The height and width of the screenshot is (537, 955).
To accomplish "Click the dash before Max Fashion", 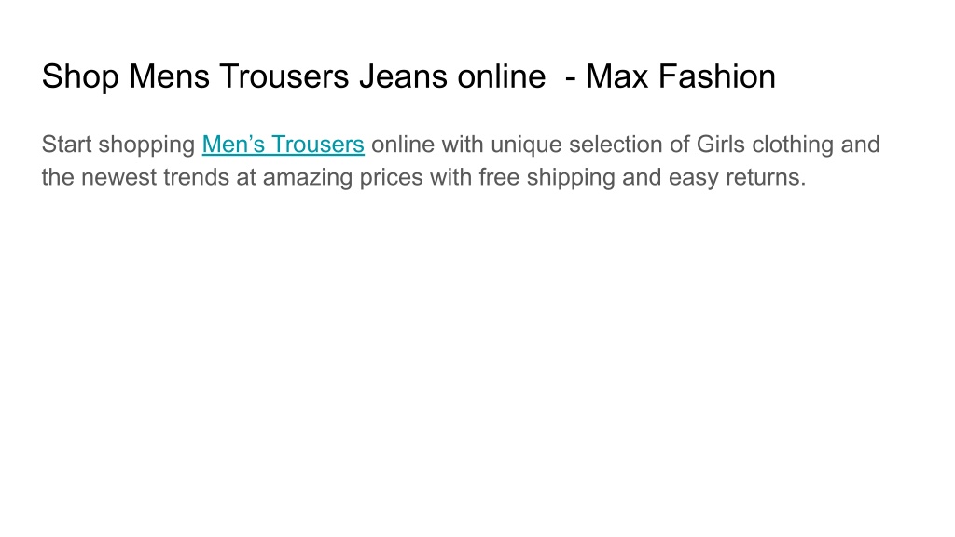I will coord(571,78).
